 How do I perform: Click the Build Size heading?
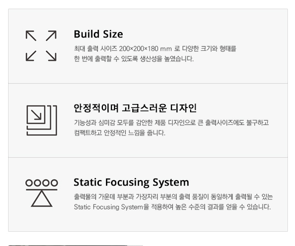tap(98, 34)
